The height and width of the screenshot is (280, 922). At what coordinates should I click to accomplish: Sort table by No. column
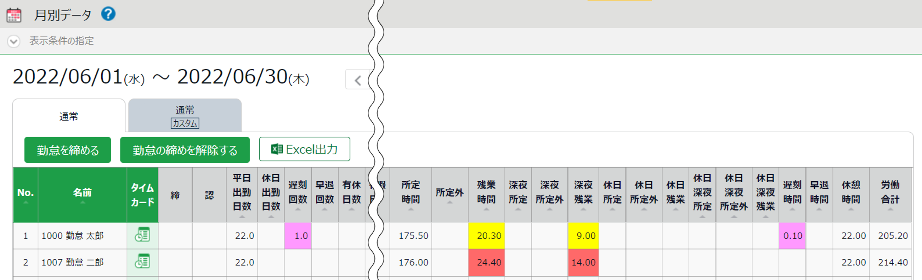[25, 195]
